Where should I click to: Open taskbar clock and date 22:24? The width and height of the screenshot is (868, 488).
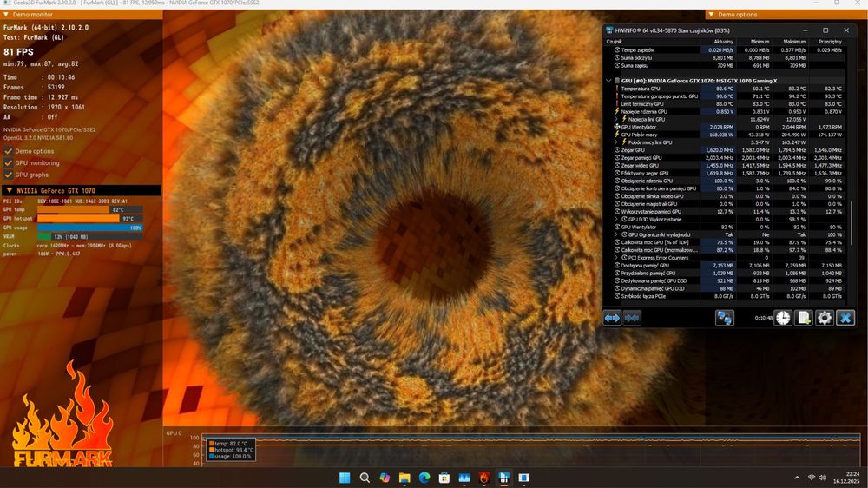[845, 478]
